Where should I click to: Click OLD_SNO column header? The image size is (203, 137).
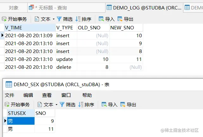93,27
